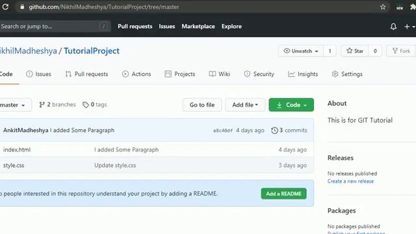Image resolution: width=416 pixels, height=234 pixels.
Task: Click the Add a README button
Action: 283,194
